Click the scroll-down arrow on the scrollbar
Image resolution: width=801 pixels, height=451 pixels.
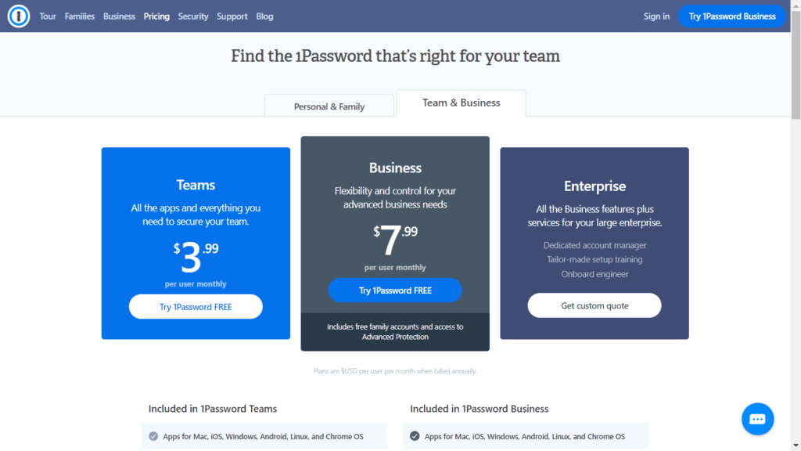pyautogui.click(x=796, y=444)
